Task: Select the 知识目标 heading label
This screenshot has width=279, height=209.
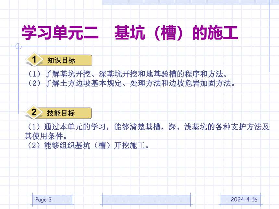Action: point(61,60)
